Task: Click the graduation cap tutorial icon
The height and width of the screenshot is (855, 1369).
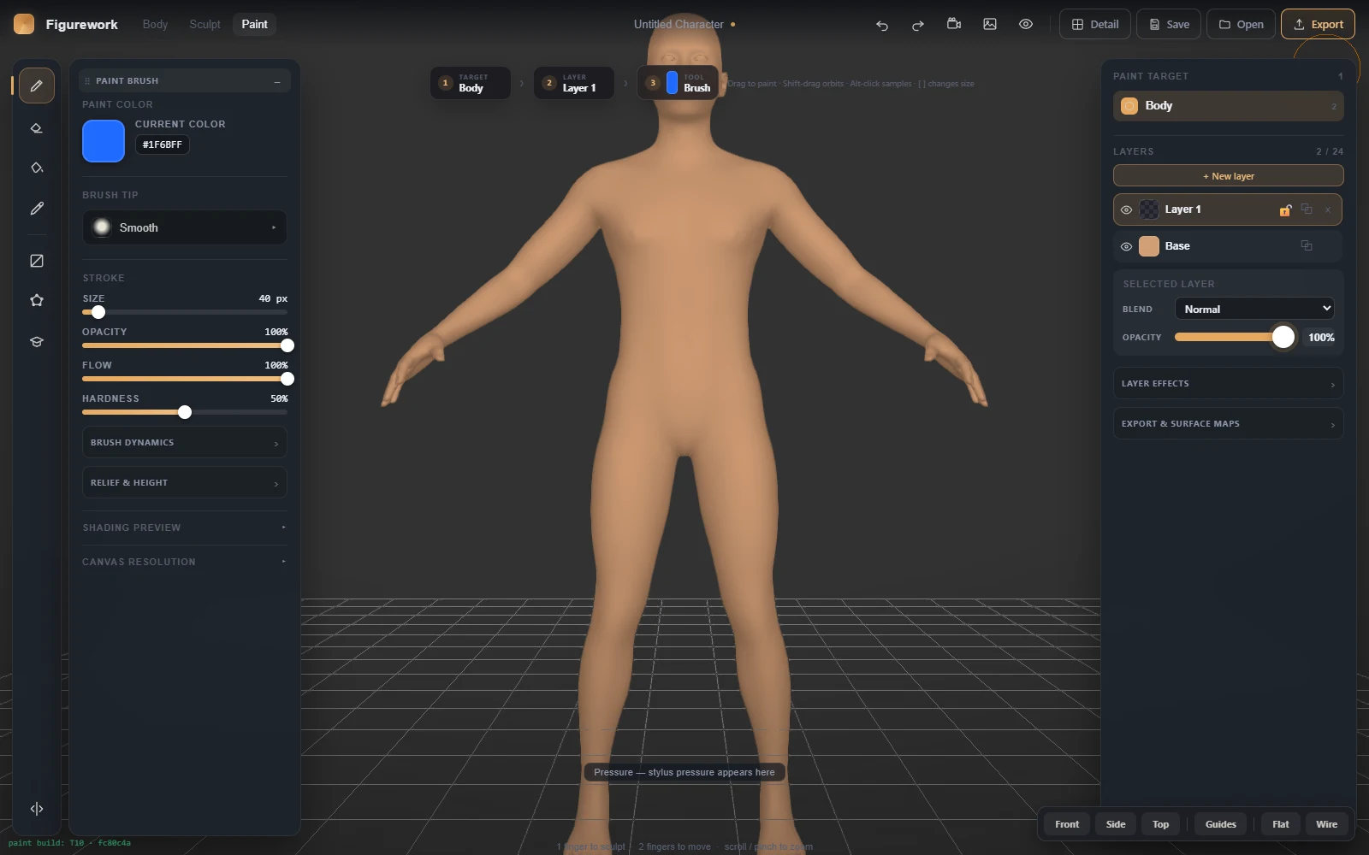Action: coord(37,341)
